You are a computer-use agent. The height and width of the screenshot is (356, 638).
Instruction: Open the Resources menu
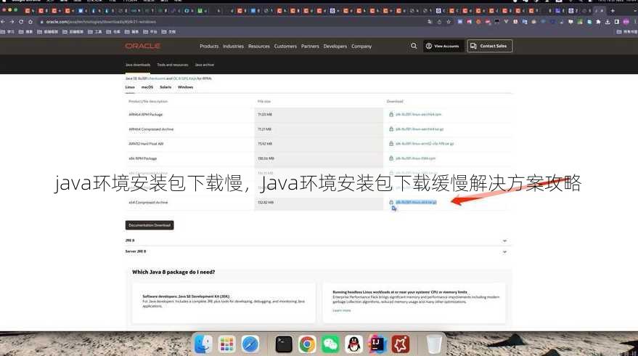point(259,46)
